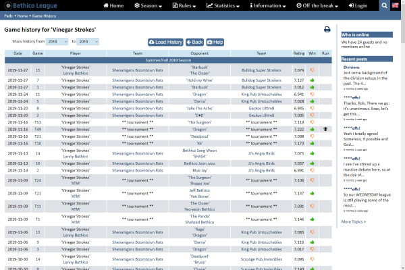
Task: Open the Divisions recent post
Action: tap(351, 67)
